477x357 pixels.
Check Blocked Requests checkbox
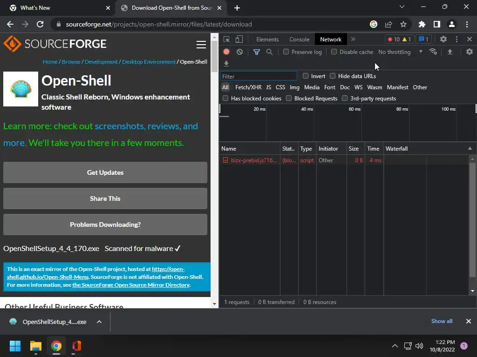coord(289,98)
